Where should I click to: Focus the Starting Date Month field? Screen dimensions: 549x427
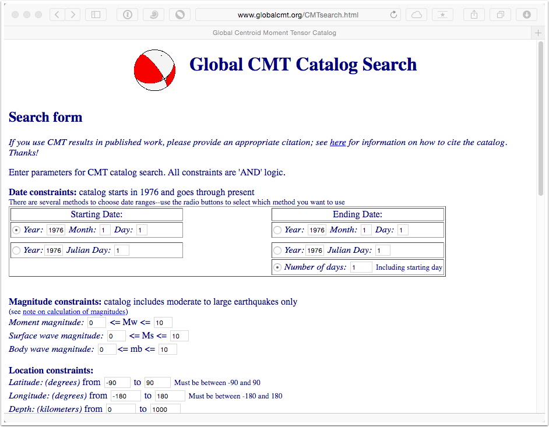click(x=105, y=230)
